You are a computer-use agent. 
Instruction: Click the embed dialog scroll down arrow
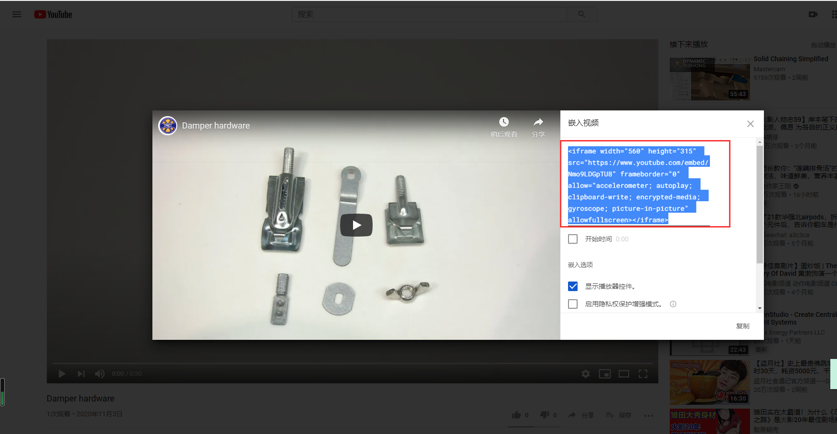tap(760, 308)
